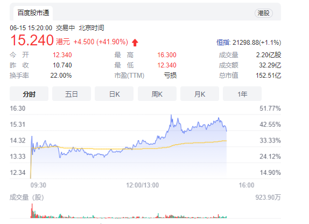Switch to the 周K chart view

coord(157,94)
